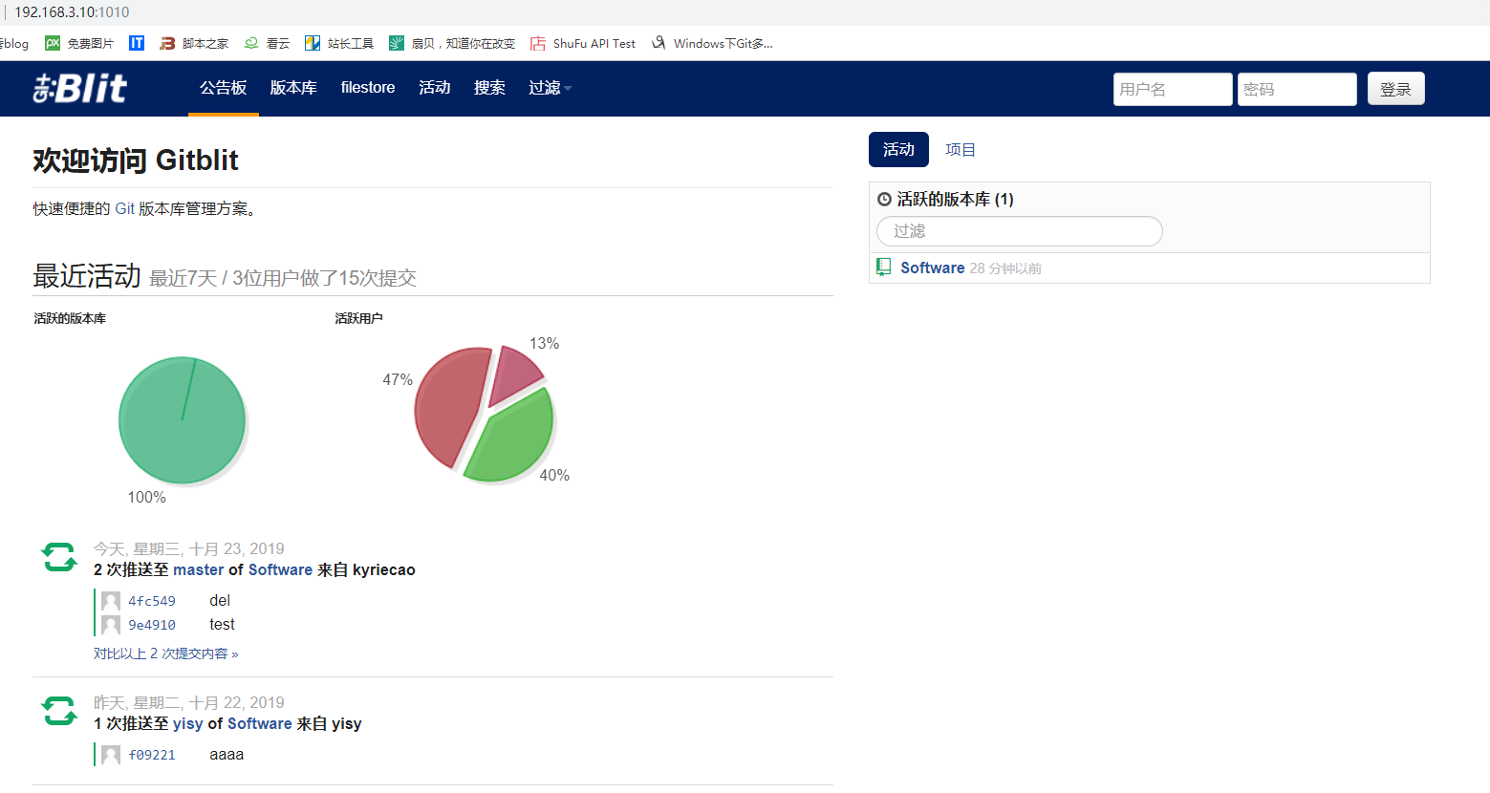Focus the 密码 password field
This screenshot has width=1490, height=793.
point(1297,89)
